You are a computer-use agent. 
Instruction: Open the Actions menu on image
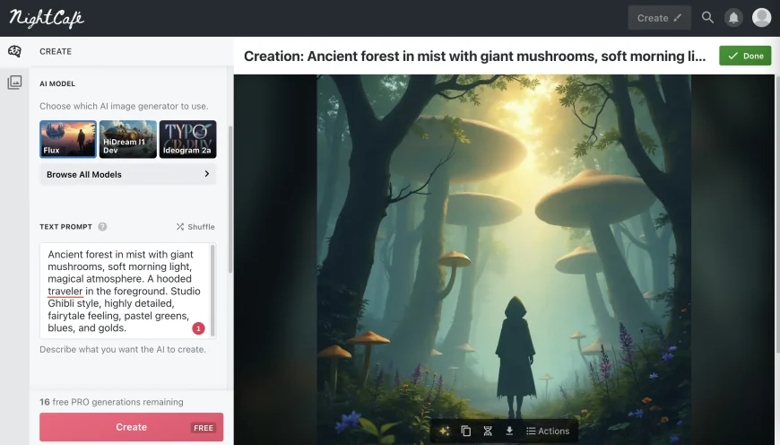(x=547, y=431)
